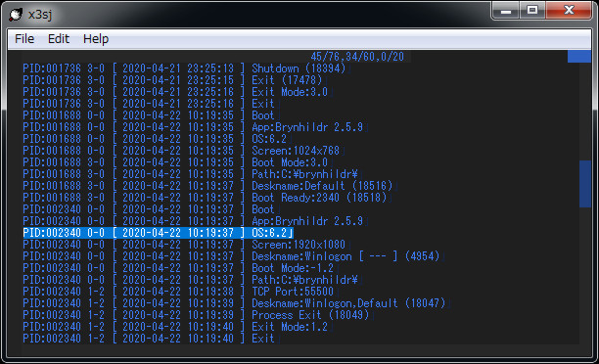This screenshot has height=364, width=599.
Task: Select 'Process Exit (18049)' log line
Action: (196, 315)
